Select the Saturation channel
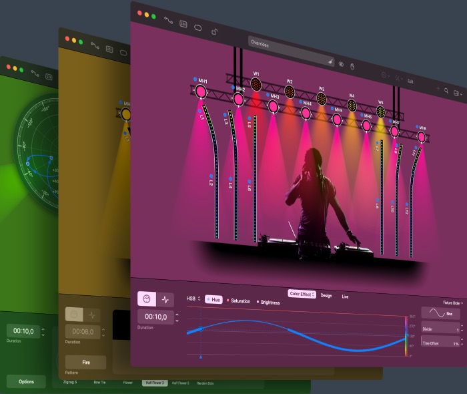 (x=239, y=301)
